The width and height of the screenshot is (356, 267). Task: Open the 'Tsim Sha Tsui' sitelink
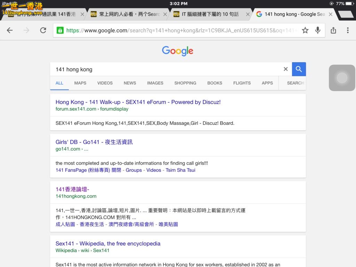(x=180, y=170)
